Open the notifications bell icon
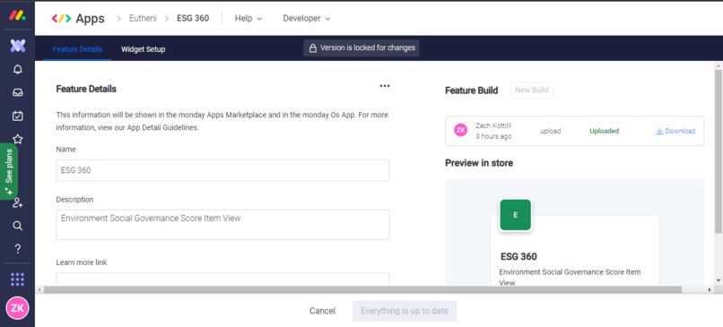The image size is (723, 327). [x=18, y=70]
